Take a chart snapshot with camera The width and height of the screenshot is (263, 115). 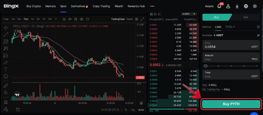pyautogui.click(x=82, y=19)
